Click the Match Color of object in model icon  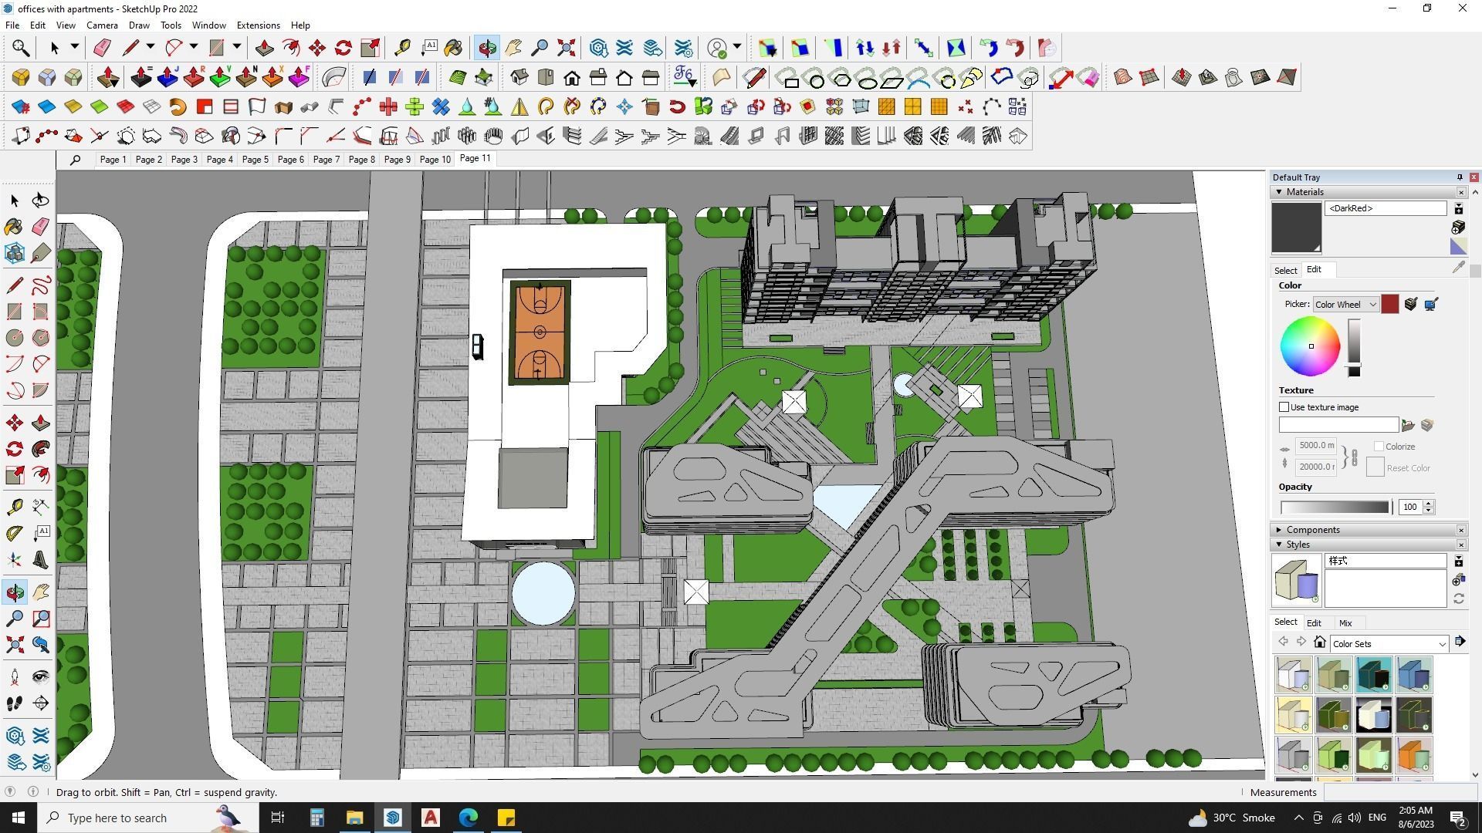[x=1411, y=305]
